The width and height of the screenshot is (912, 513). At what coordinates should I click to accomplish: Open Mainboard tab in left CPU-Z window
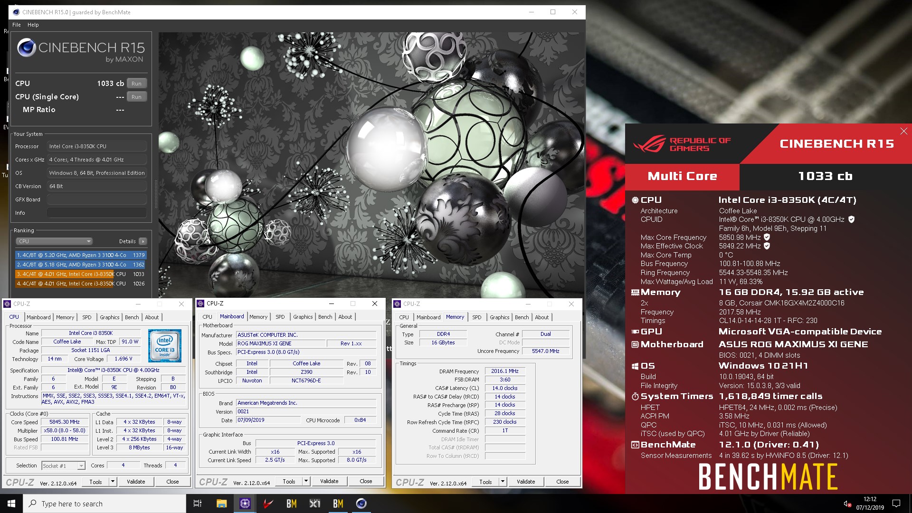38,317
